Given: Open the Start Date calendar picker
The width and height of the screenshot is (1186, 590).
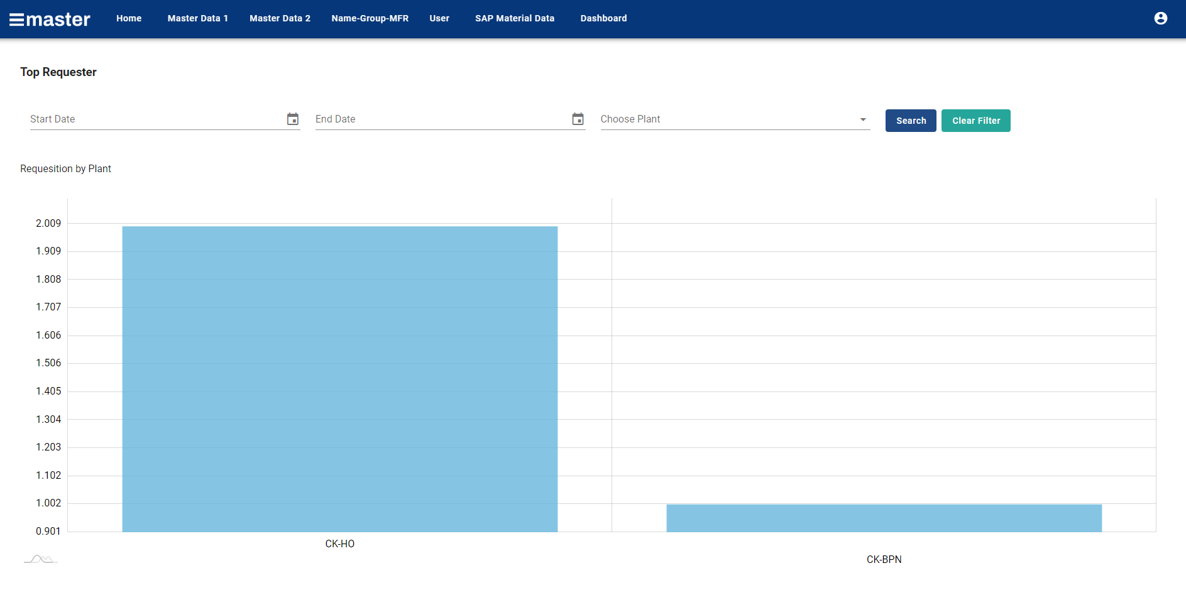Looking at the screenshot, I should (x=292, y=119).
